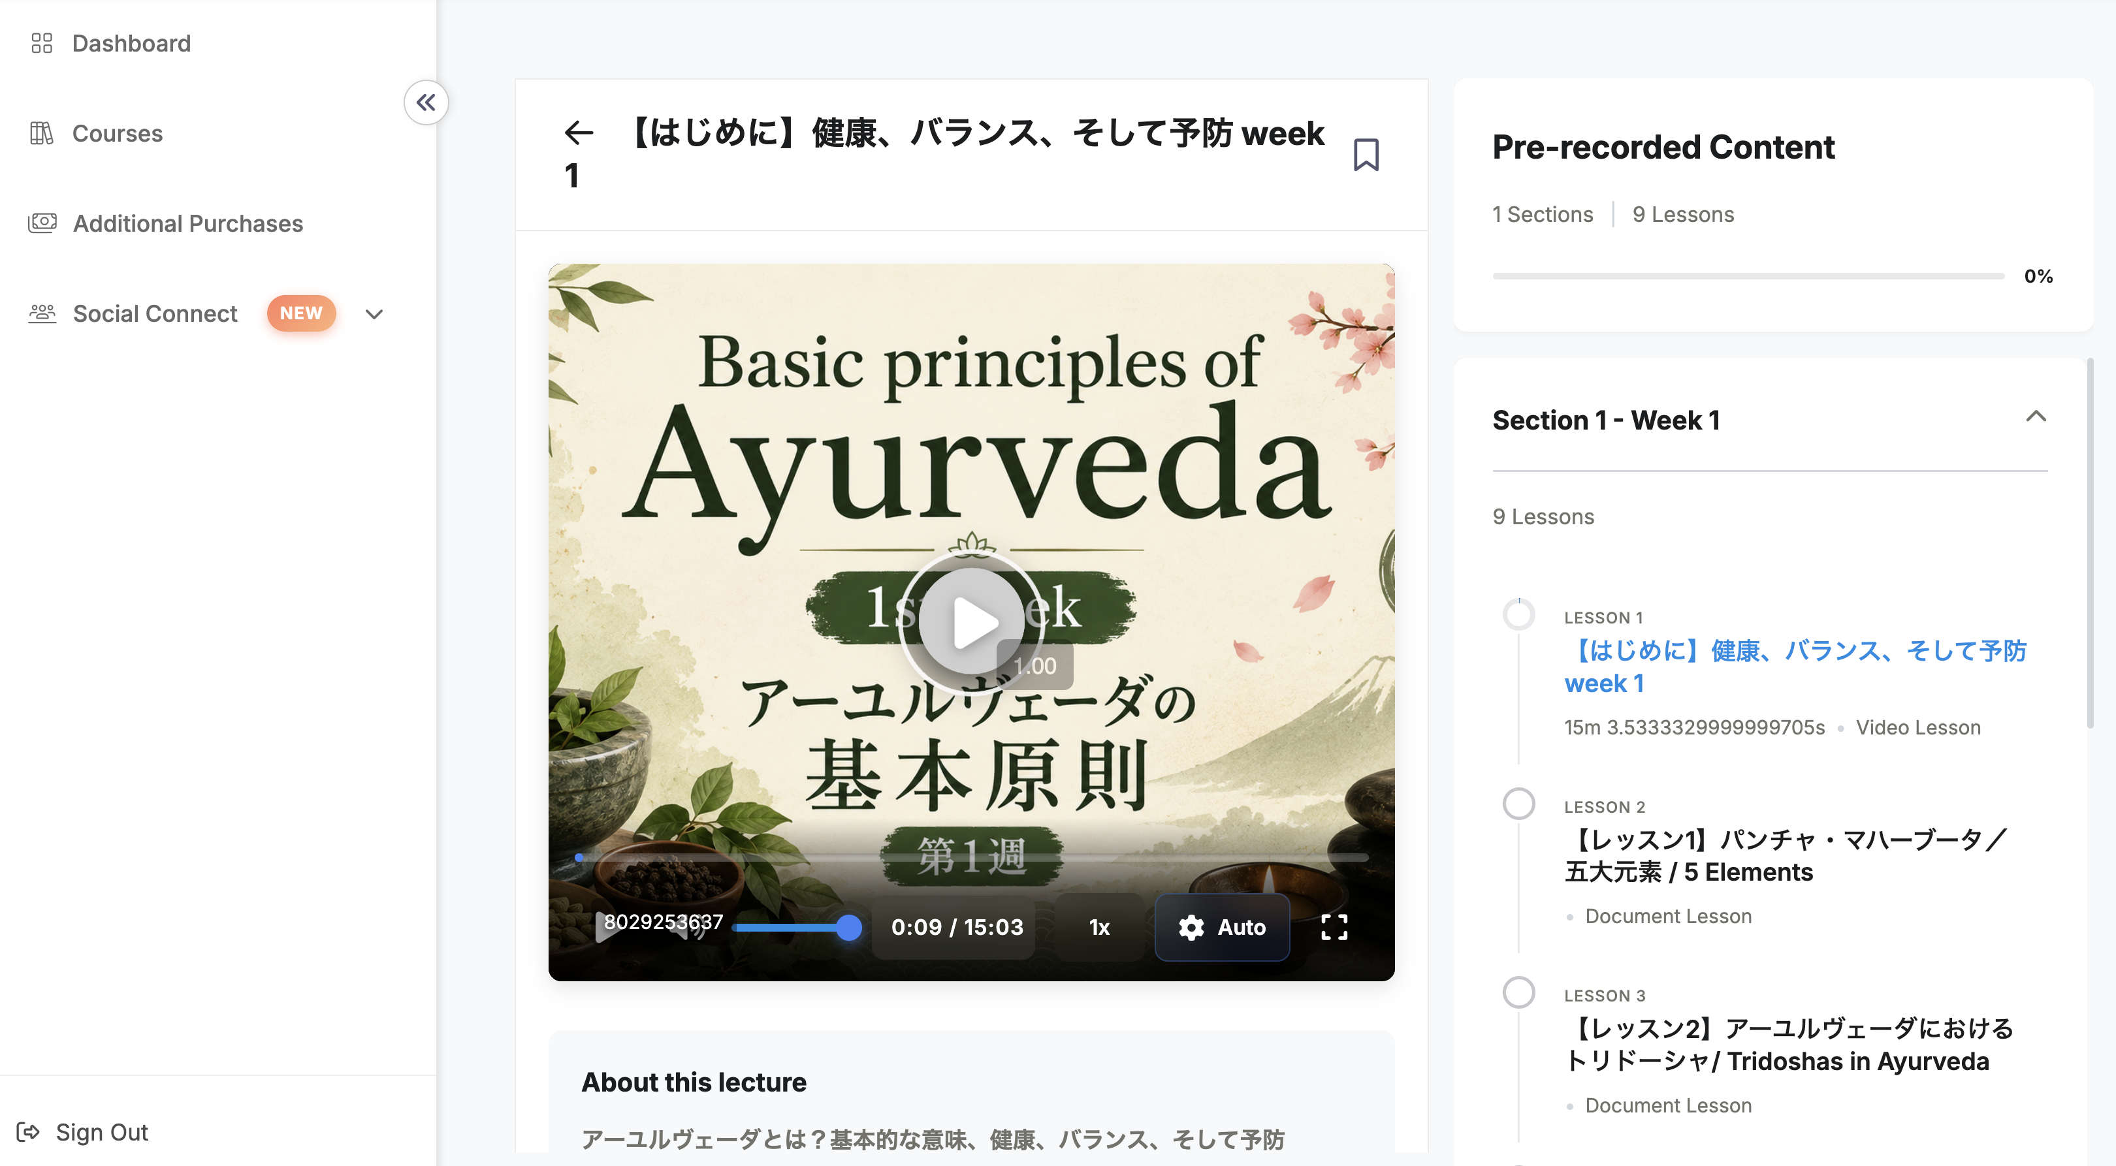This screenshot has width=2116, height=1166.
Task: Click the video seek progress bar
Action: 972,857
